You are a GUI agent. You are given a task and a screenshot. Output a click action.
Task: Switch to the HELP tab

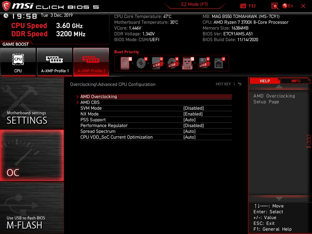265,81
